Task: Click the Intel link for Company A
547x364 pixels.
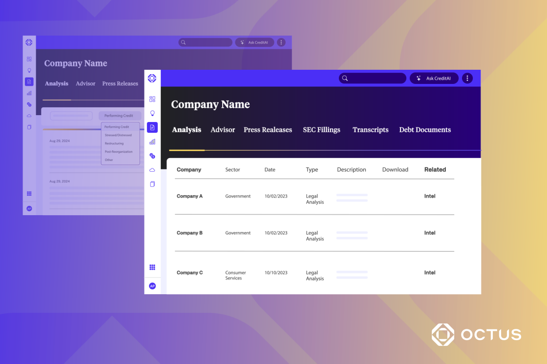Action: coord(430,196)
